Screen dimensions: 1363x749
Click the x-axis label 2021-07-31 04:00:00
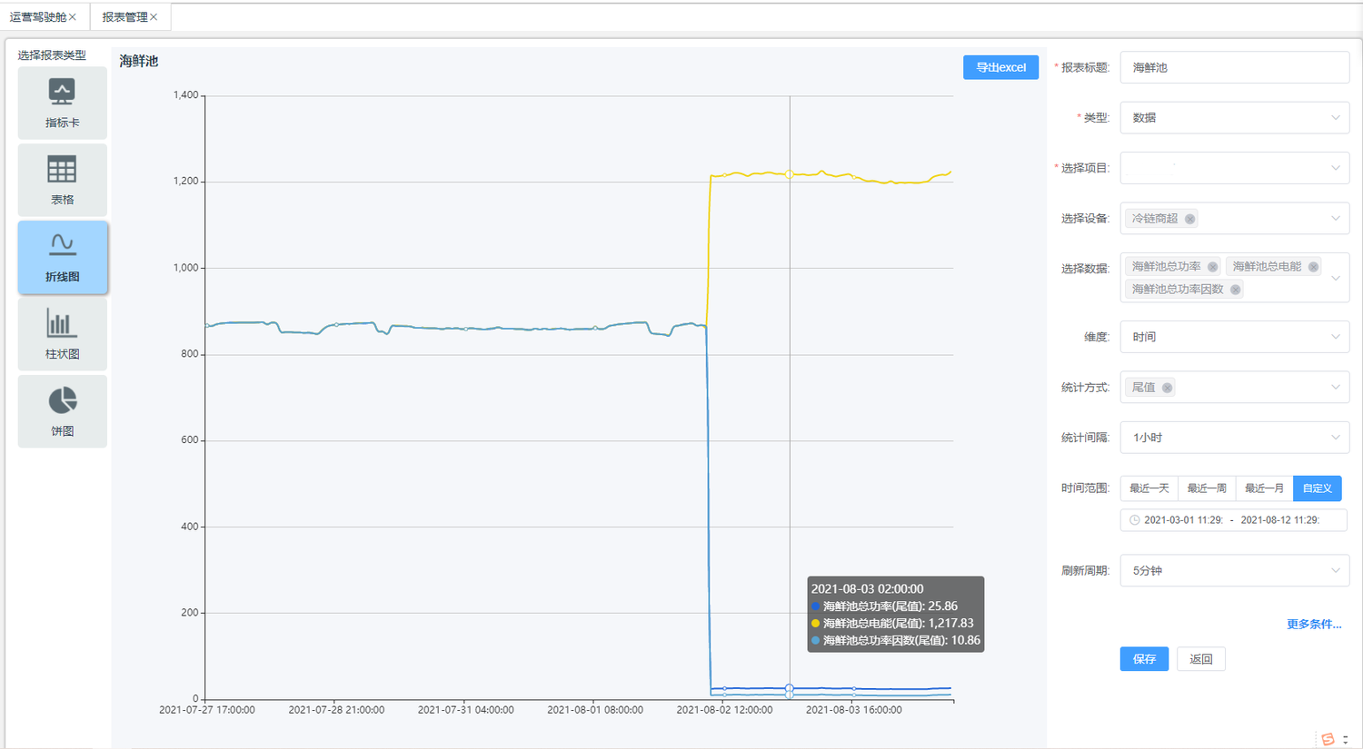(465, 710)
